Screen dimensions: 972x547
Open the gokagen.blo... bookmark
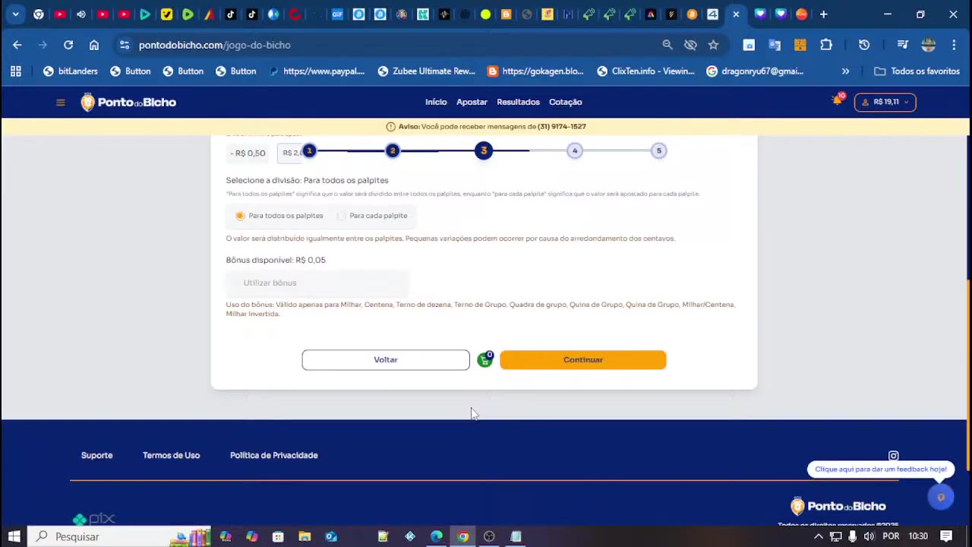(535, 71)
